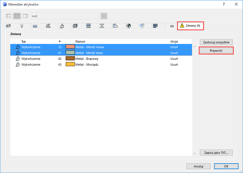Select the 'Metal - Brązowy' row

[x=101, y=59]
